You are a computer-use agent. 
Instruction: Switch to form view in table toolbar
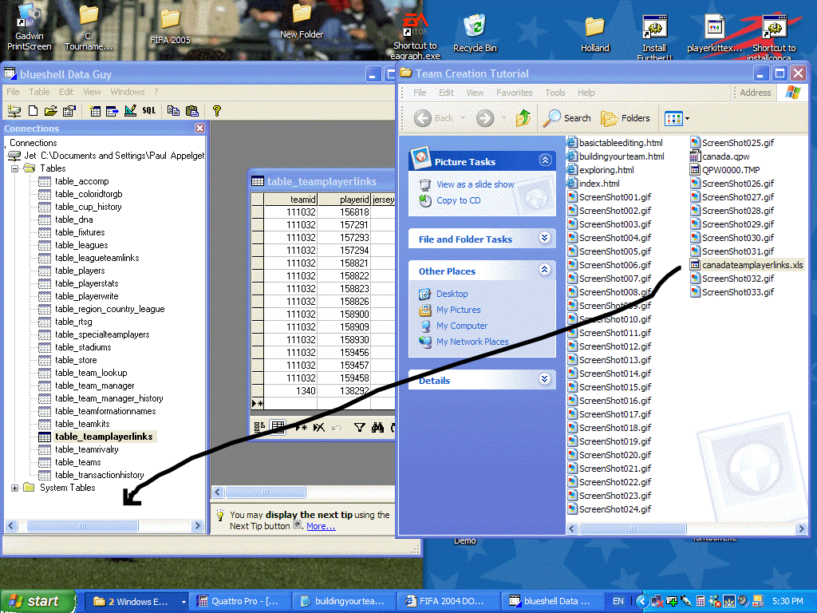[x=259, y=428]
